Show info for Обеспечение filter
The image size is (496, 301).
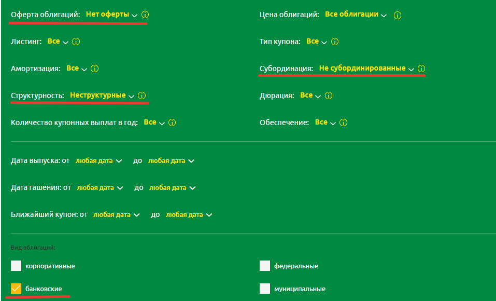[x=344, y=123]
